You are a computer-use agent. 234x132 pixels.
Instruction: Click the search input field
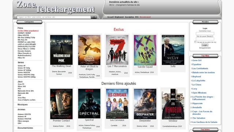point(54,17)
